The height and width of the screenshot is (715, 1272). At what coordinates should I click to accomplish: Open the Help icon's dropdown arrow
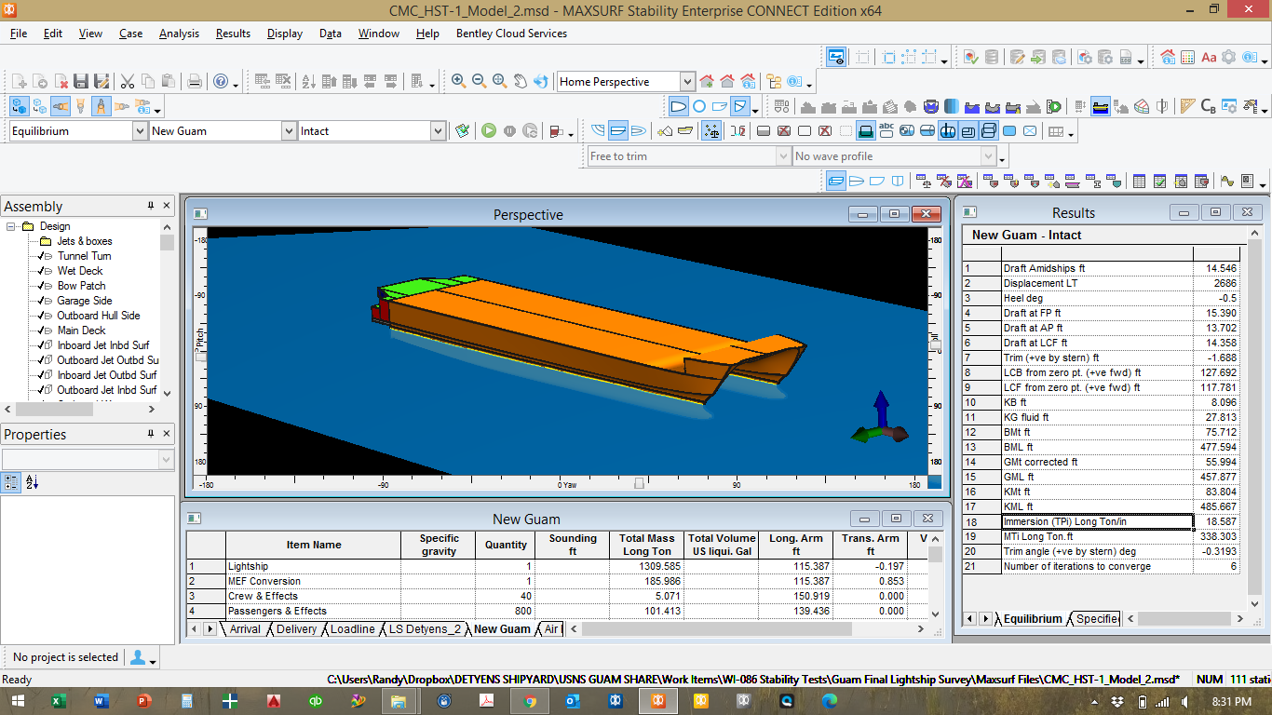click(236, 84)
